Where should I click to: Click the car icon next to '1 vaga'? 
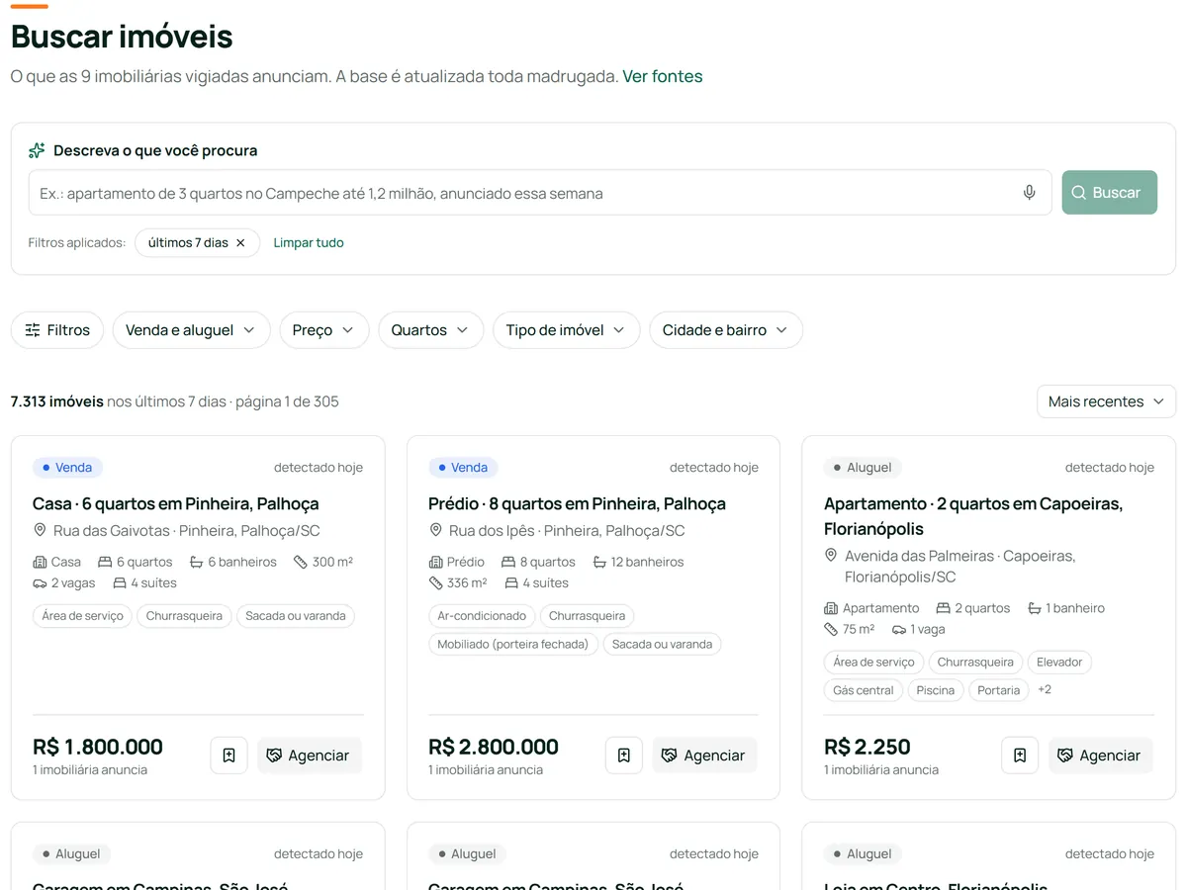tap(899, 630)
